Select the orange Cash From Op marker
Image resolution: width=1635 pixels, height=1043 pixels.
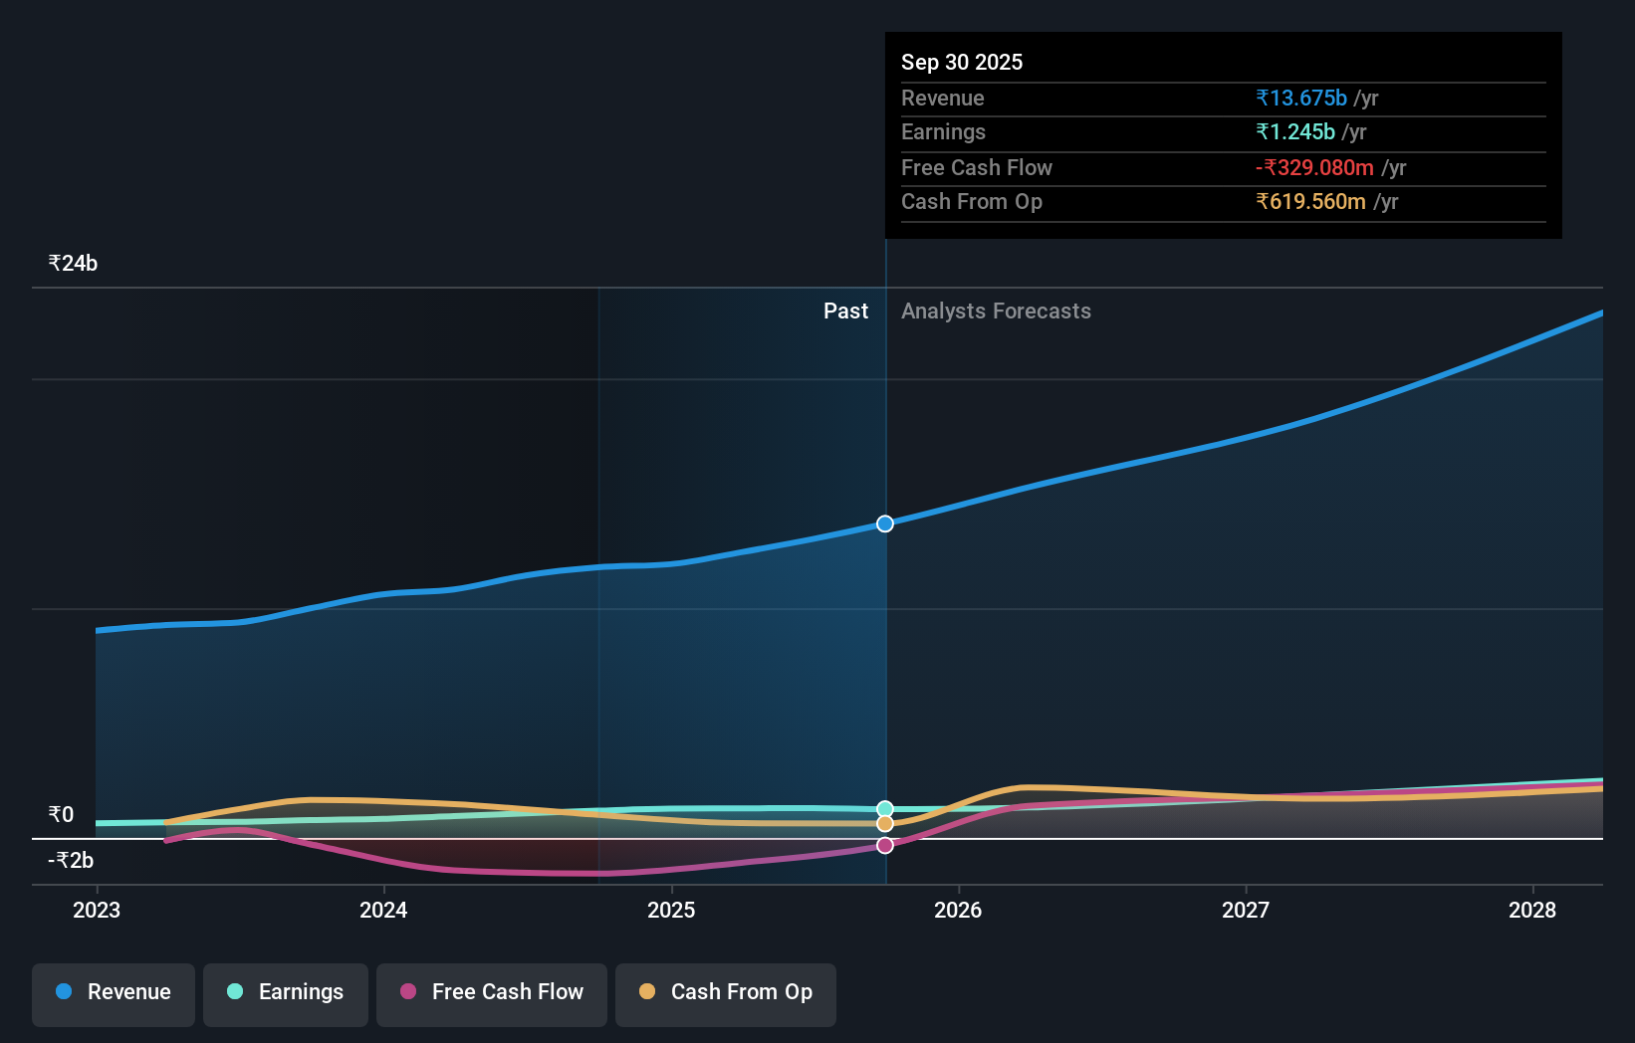[x=884, y=824]
